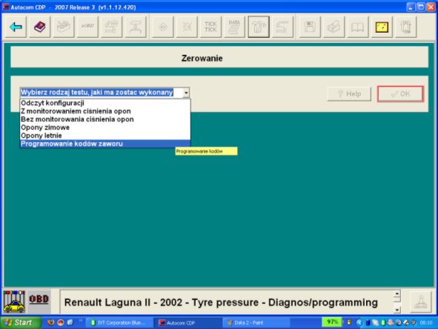Image resolution: width=438 pixels, height=329 pixels.
Task: Click the printer toolbar icon
Action: 334,27
